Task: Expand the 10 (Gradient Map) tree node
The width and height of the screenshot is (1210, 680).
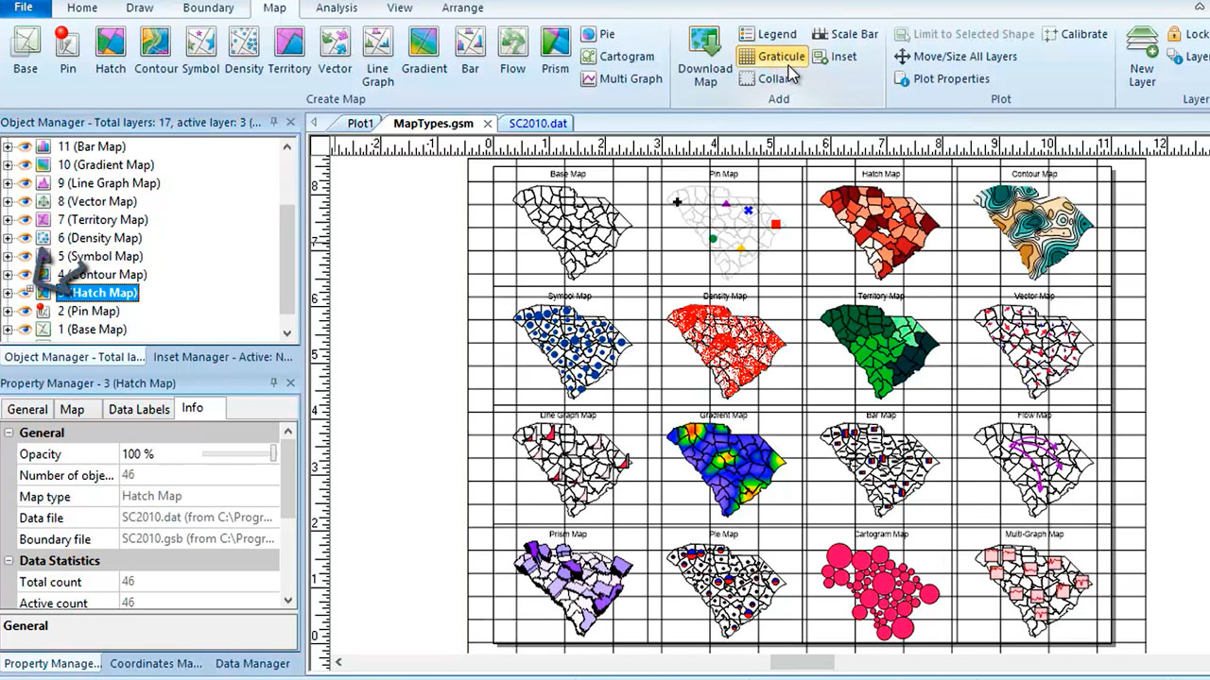Action: click(8, 165)
